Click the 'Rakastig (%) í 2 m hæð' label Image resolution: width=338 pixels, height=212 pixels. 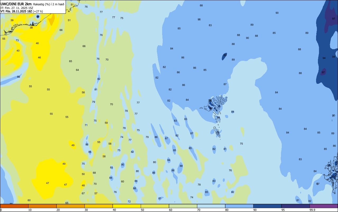click(x=49, y=4)
